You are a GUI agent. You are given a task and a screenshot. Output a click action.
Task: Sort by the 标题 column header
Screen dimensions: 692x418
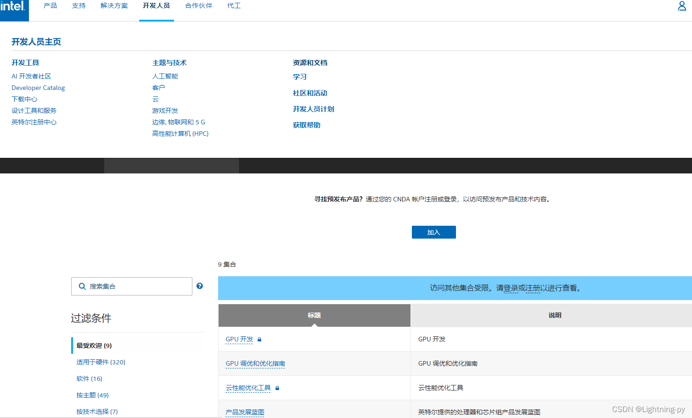[x=315, y=315]
